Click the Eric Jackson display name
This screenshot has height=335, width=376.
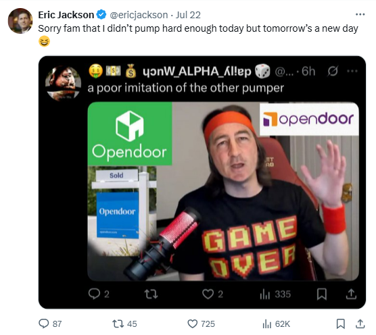pos(66,15)
